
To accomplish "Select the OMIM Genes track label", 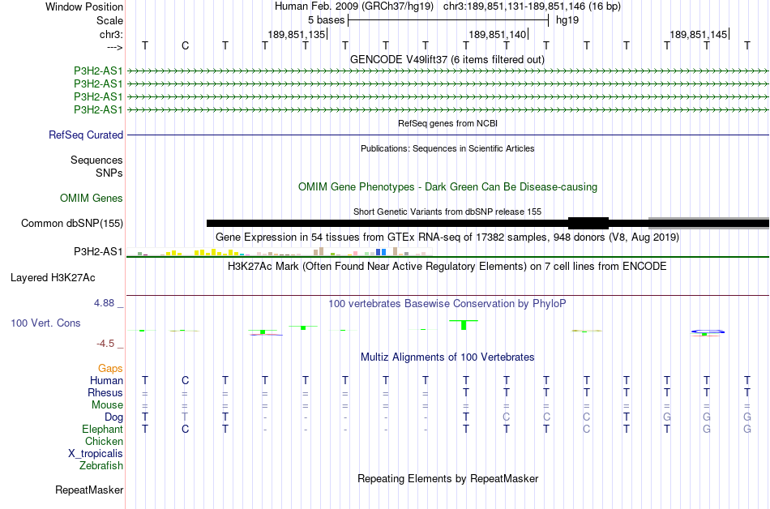I will click(x=92, y=199).
